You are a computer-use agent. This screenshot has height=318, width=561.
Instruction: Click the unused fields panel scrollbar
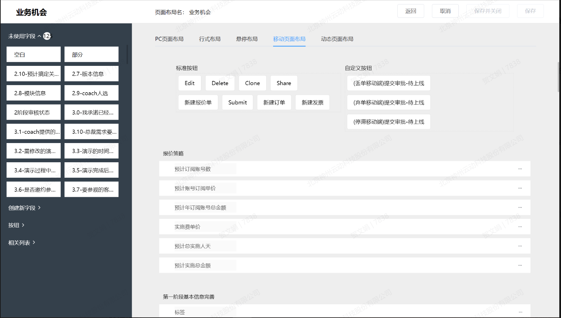click(x=127, y=55)
